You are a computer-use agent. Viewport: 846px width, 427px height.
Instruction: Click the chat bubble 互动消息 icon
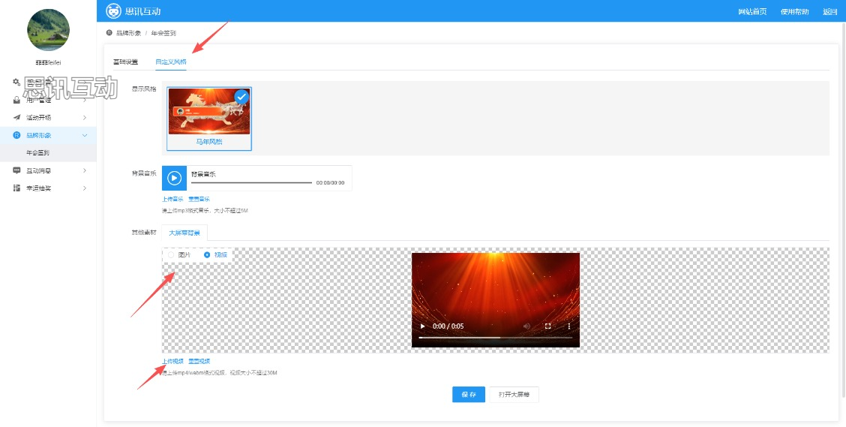[16, 170]
